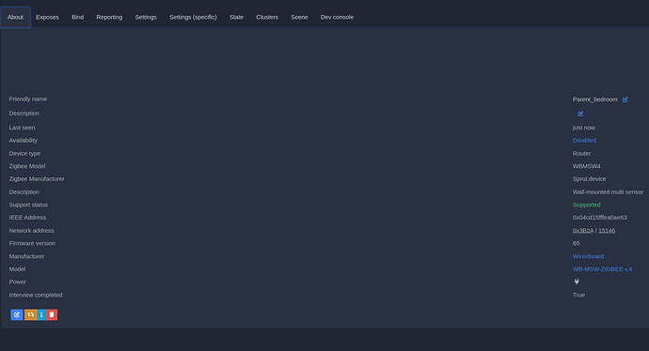Image resolution: width=649 pixels, height=351 pixels.
Task: Click the Network address label
Action: [31, 231]
